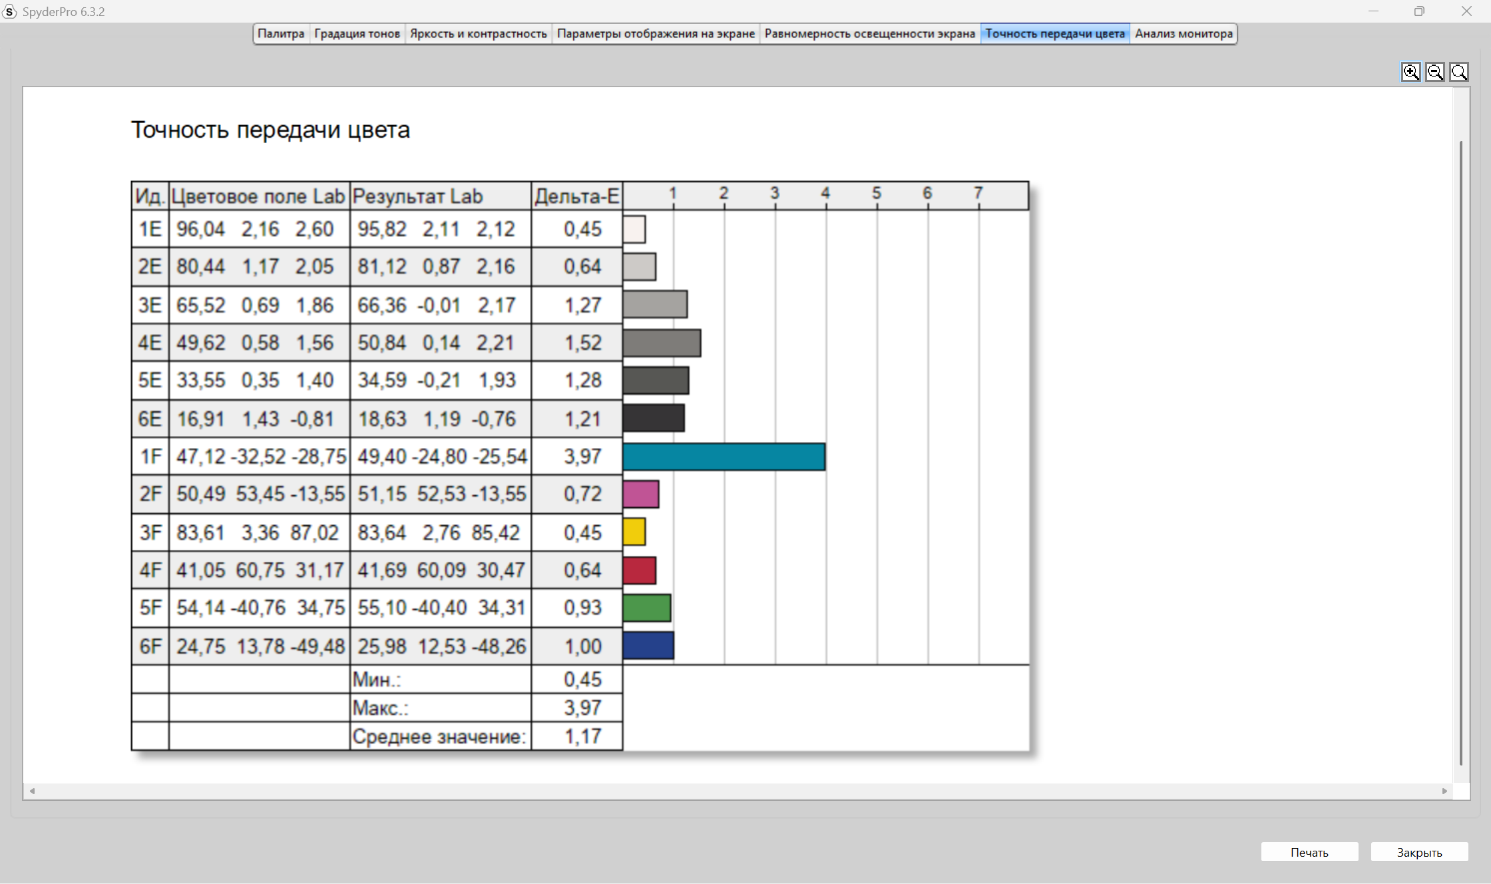Viewport: 1491px width, 884px height.
Task: Click the yellow 3F color bar
Action: coord(634,532)
